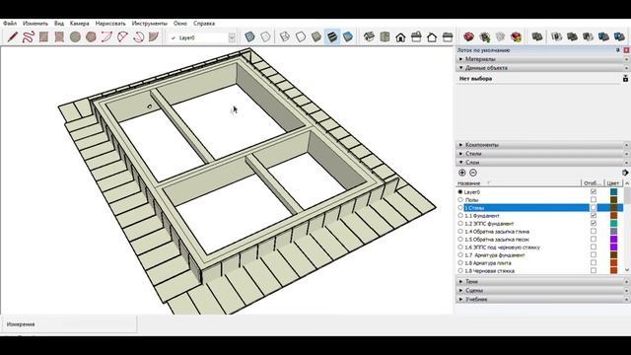The height and width of the screenshot is (355, 631).
Task: Toggle visibility checkbox for Полы layer
Action: point(594,199)
